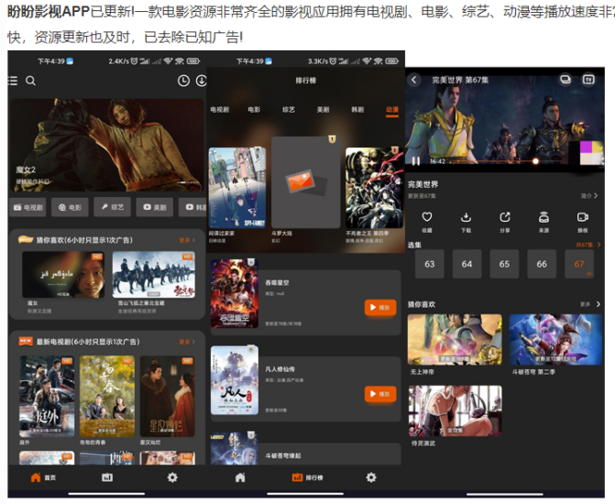Click the search magnifier icon on home screen
Viewport: 615px width, 504px height.
(x=31, y=81)
